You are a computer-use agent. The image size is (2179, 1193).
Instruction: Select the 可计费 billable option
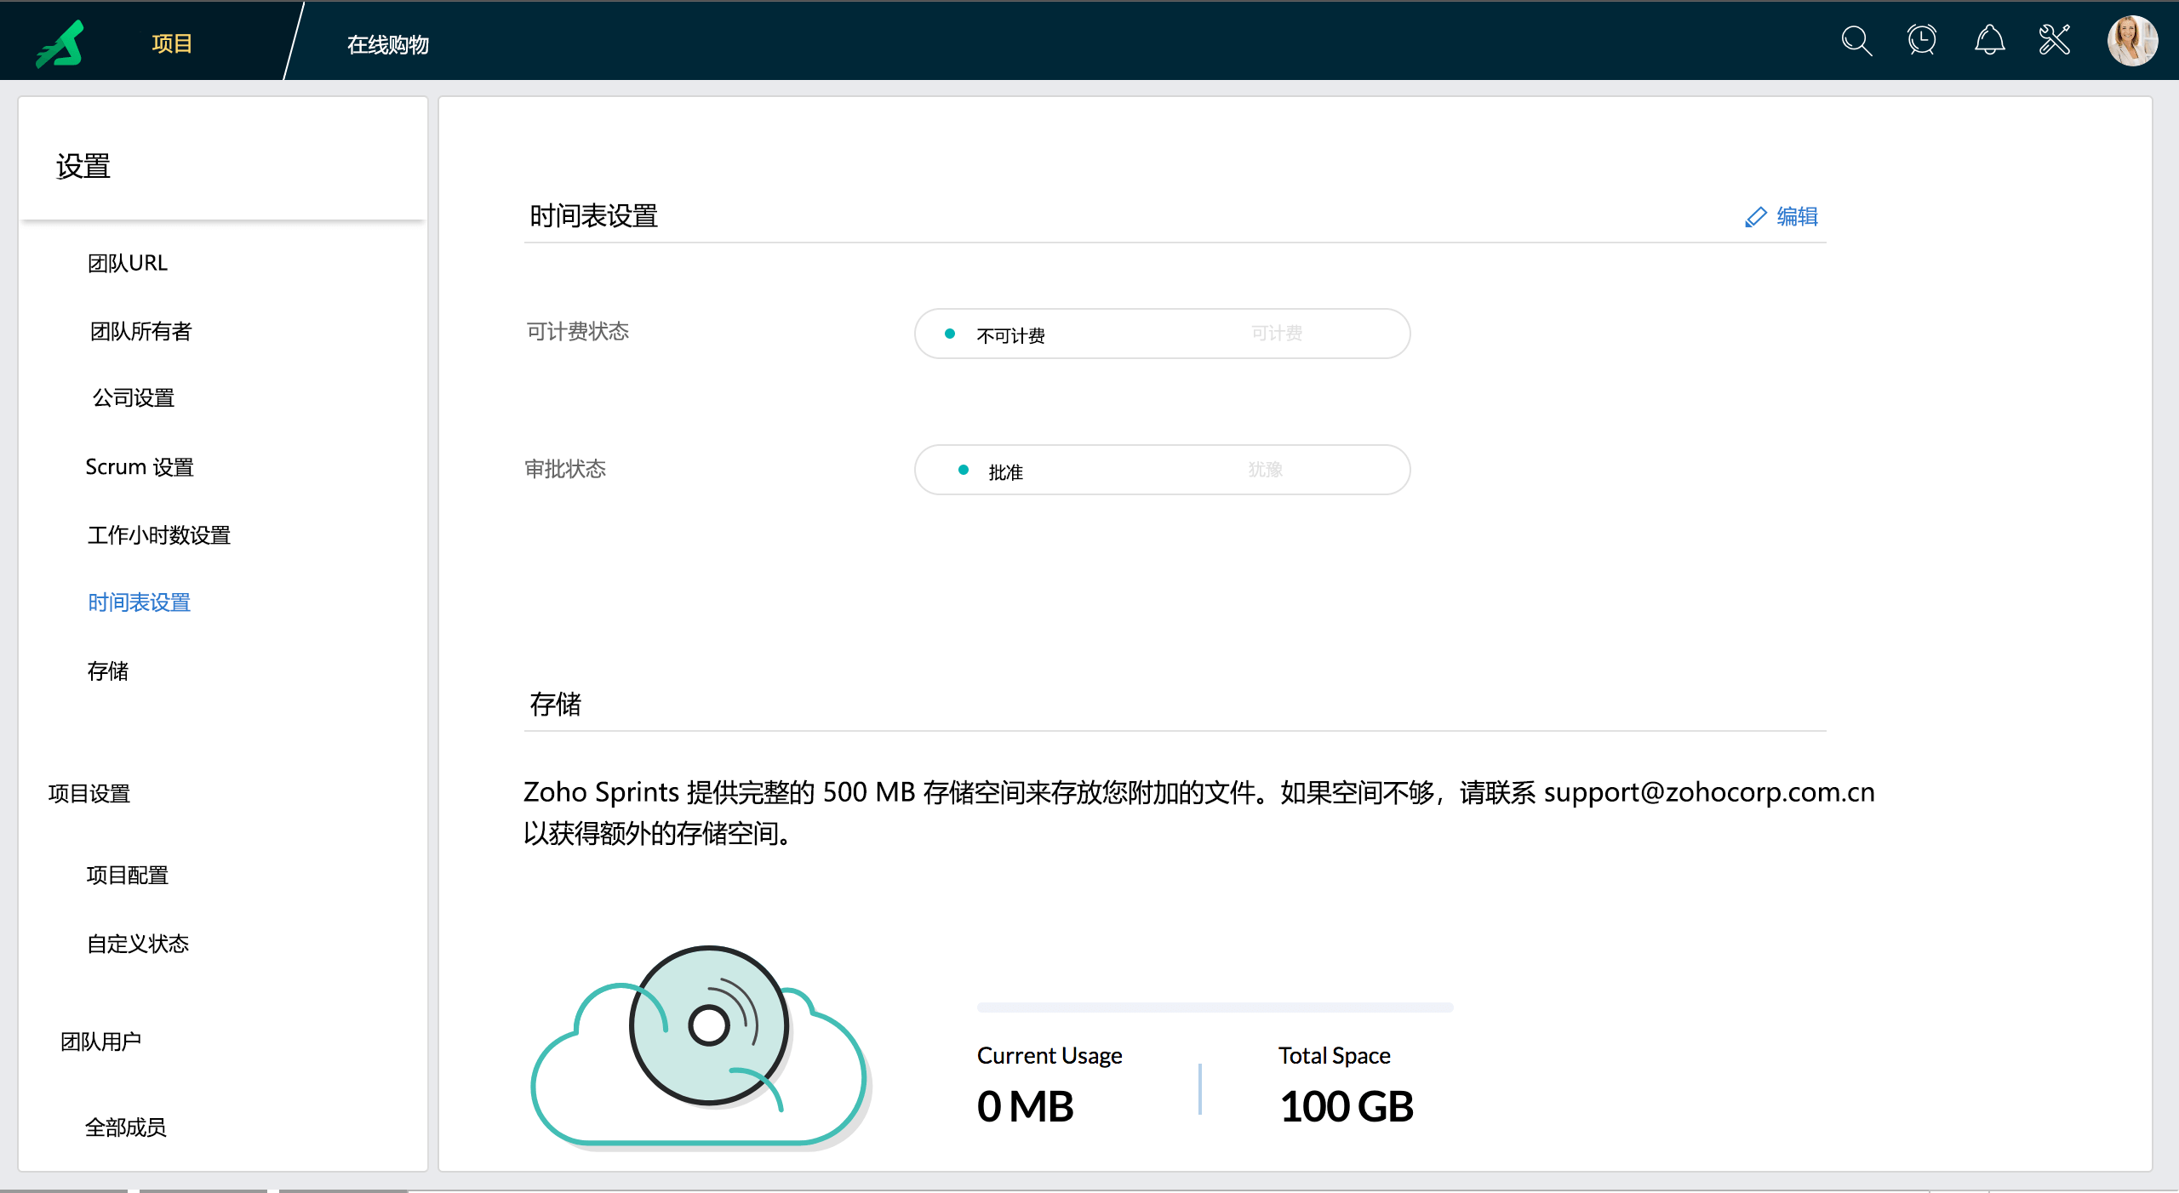point(1276,334)
